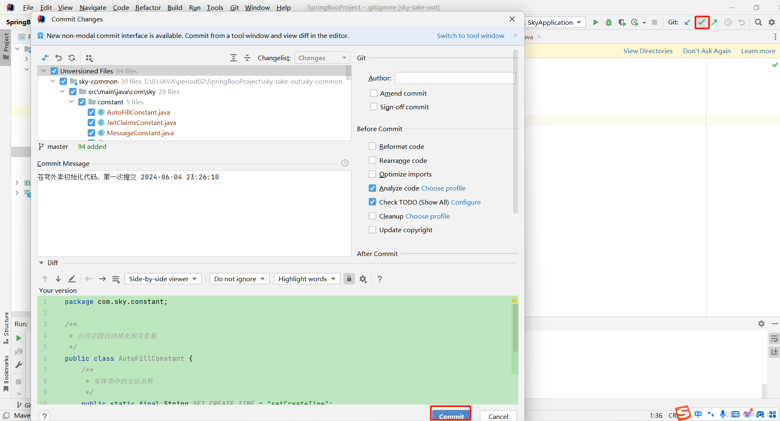
Task: Click into the Author input field
Action: pos(455,78)
